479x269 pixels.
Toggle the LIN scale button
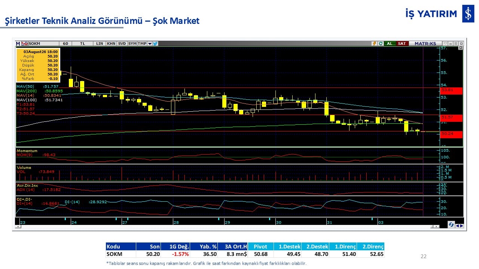click(x=100, y=43)
